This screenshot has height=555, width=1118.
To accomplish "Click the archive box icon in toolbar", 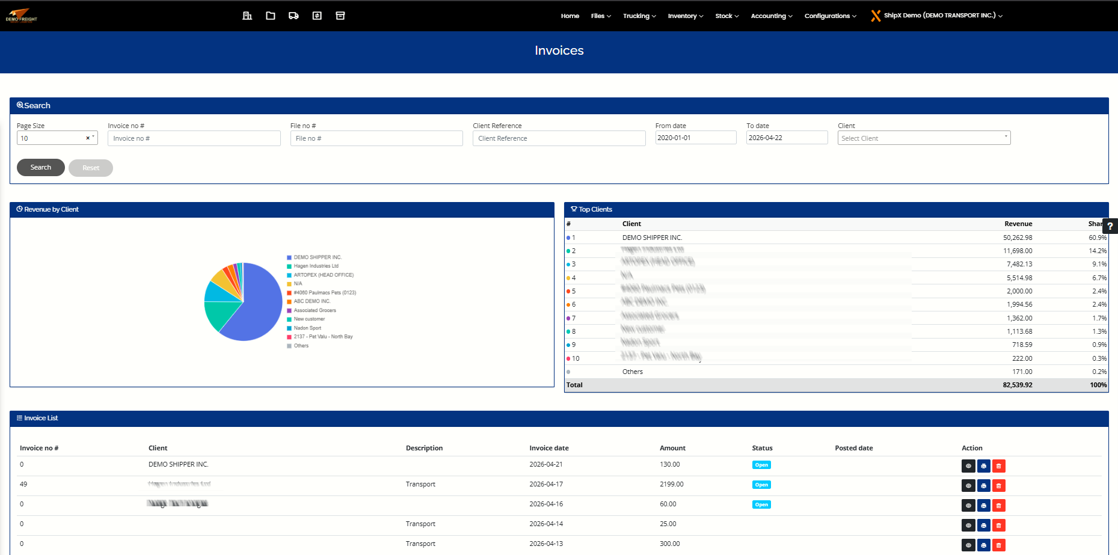I will pos(340,16).
